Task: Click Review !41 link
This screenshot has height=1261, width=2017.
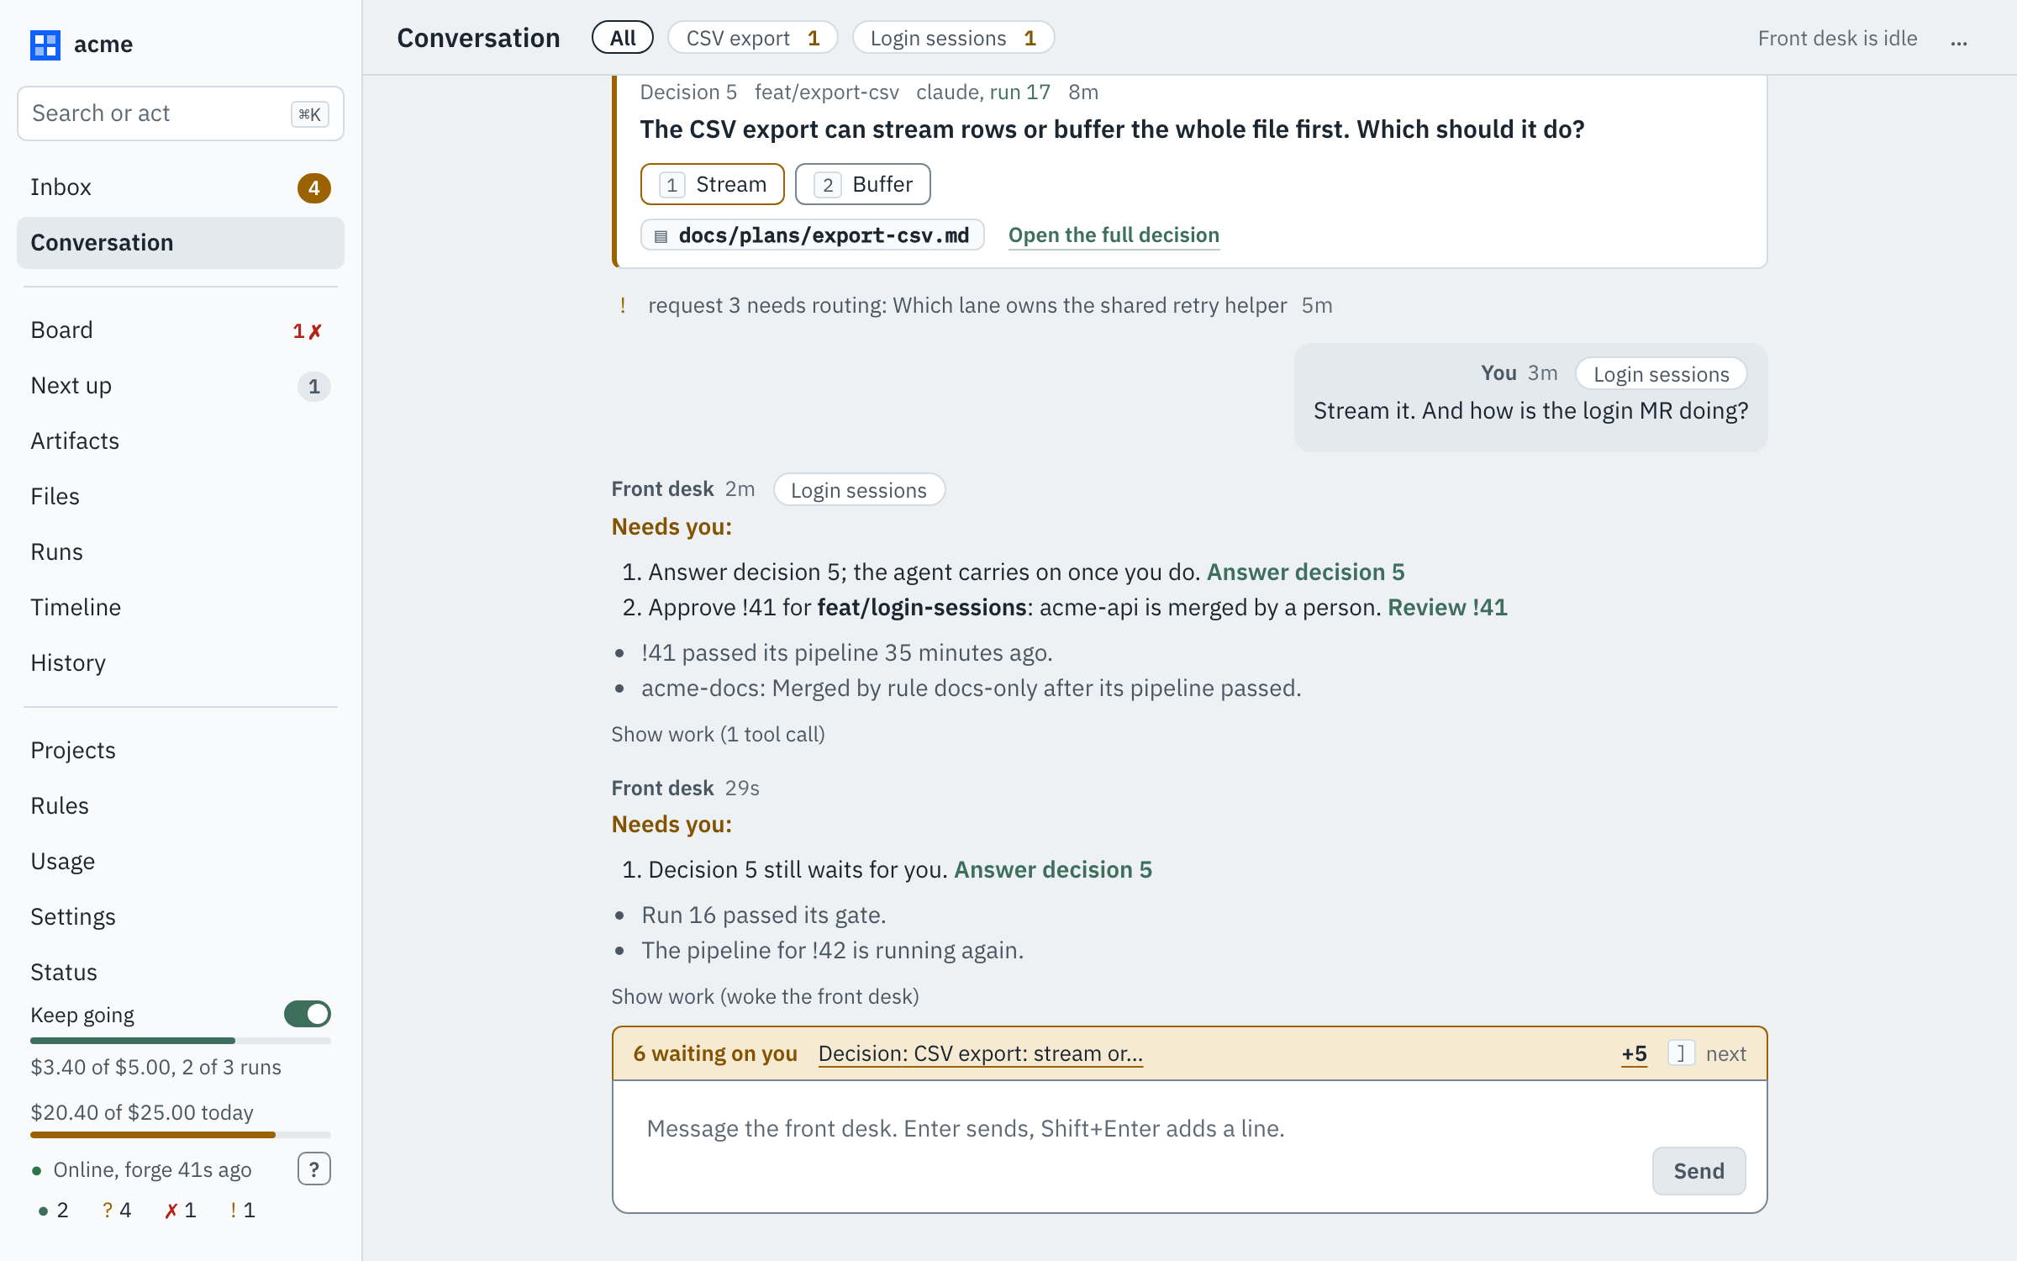Action: tap(1447, 608)
